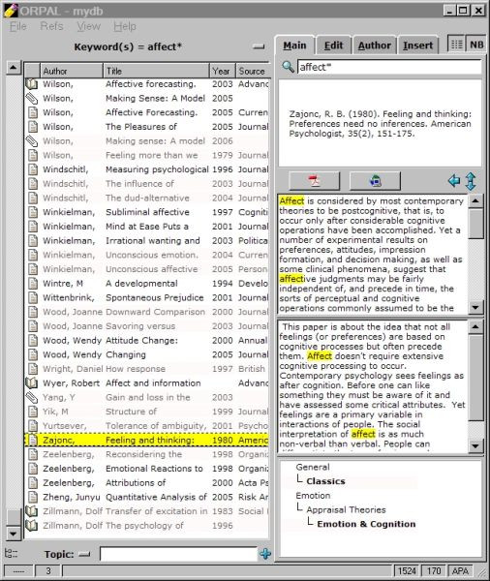Open the NB notes button

[476, 45]
